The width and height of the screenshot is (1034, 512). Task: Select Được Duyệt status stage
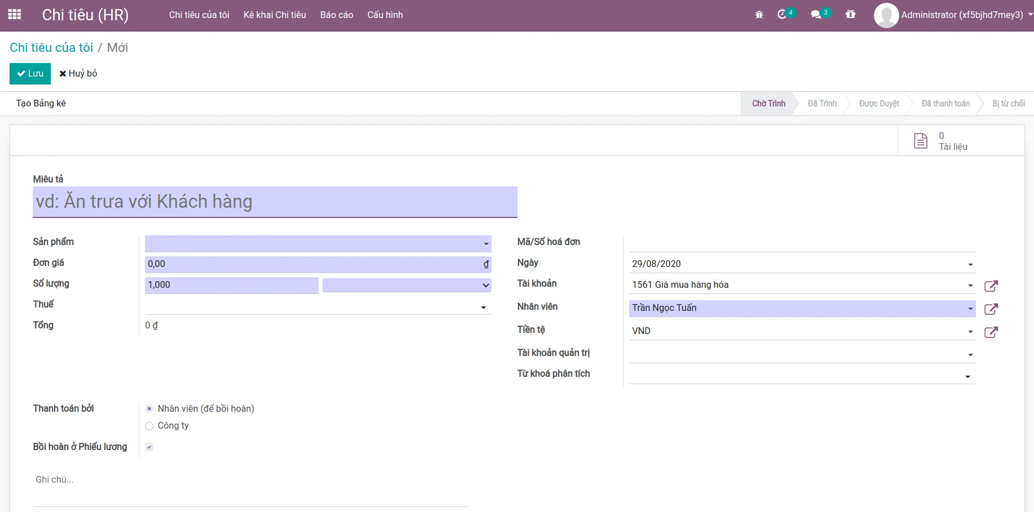[x=879, y=104]
